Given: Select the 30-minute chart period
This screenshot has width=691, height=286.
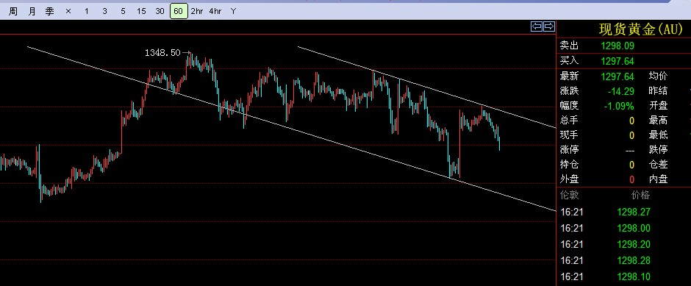Looking at the screenshot, I should 160,12.
